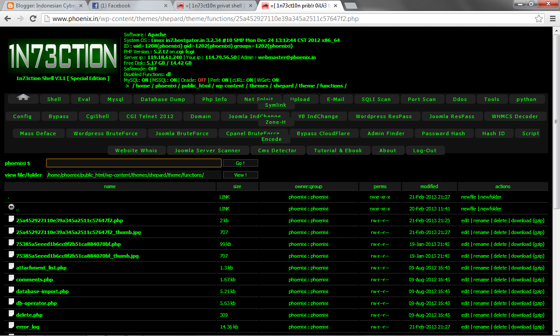Screen dimensions: 560x336
Task: Open the Config menu button
Action: pos(22,116)
